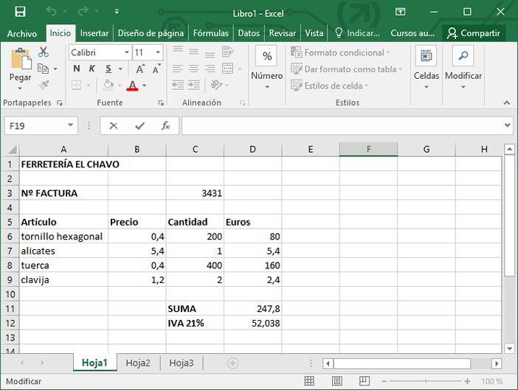
Task: Confirm entry with the checkmark icon
Action: click(139, 126)
